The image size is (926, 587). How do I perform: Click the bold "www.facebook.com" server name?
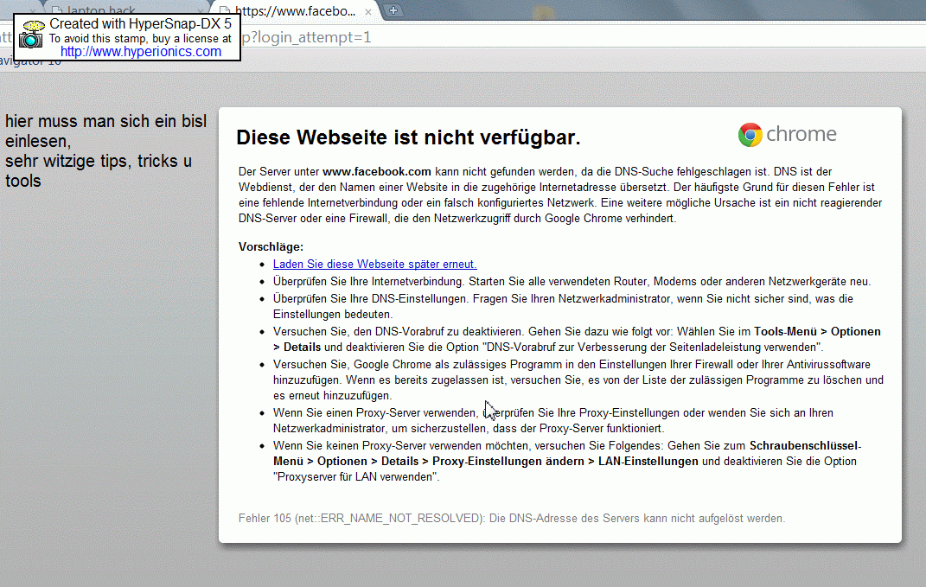[x=377, y=171]
